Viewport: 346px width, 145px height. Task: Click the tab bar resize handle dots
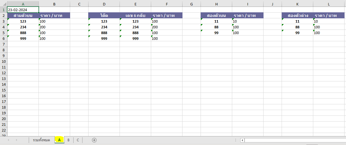click(236, 140)
